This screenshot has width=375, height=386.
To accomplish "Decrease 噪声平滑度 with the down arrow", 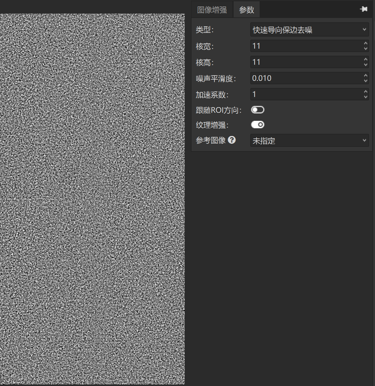I will click(366, 81).
